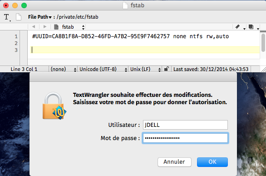Viewport: 266px width, 176px height.
Task: Click the TextWrangler lock authorization icon
Action: click(x=54, y=106)
